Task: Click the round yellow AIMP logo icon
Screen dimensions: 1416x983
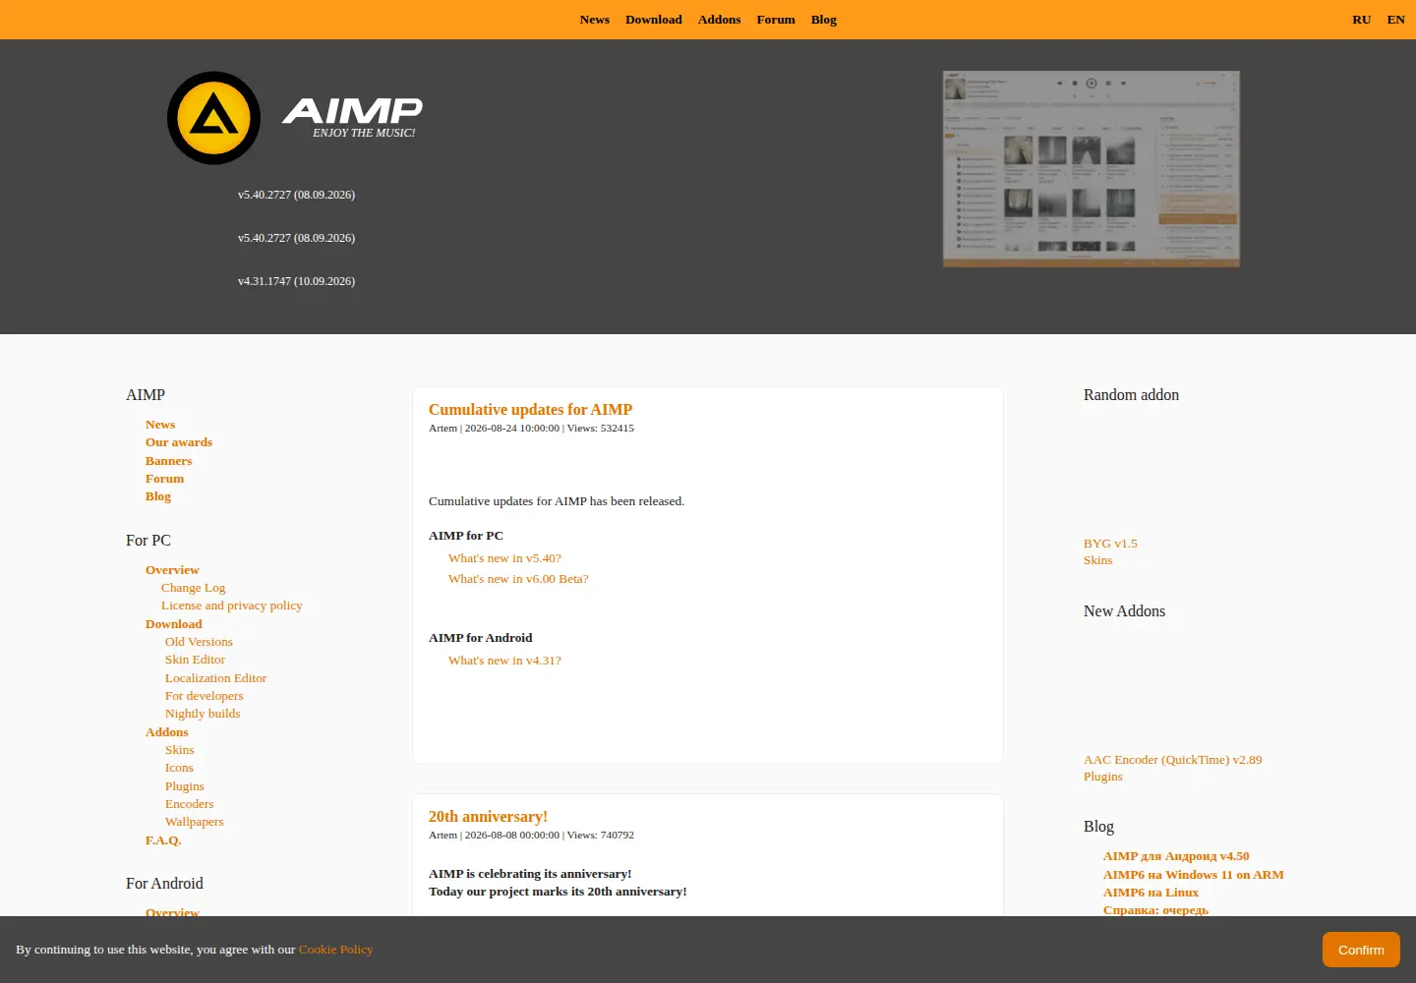Action: click(213, 118)
